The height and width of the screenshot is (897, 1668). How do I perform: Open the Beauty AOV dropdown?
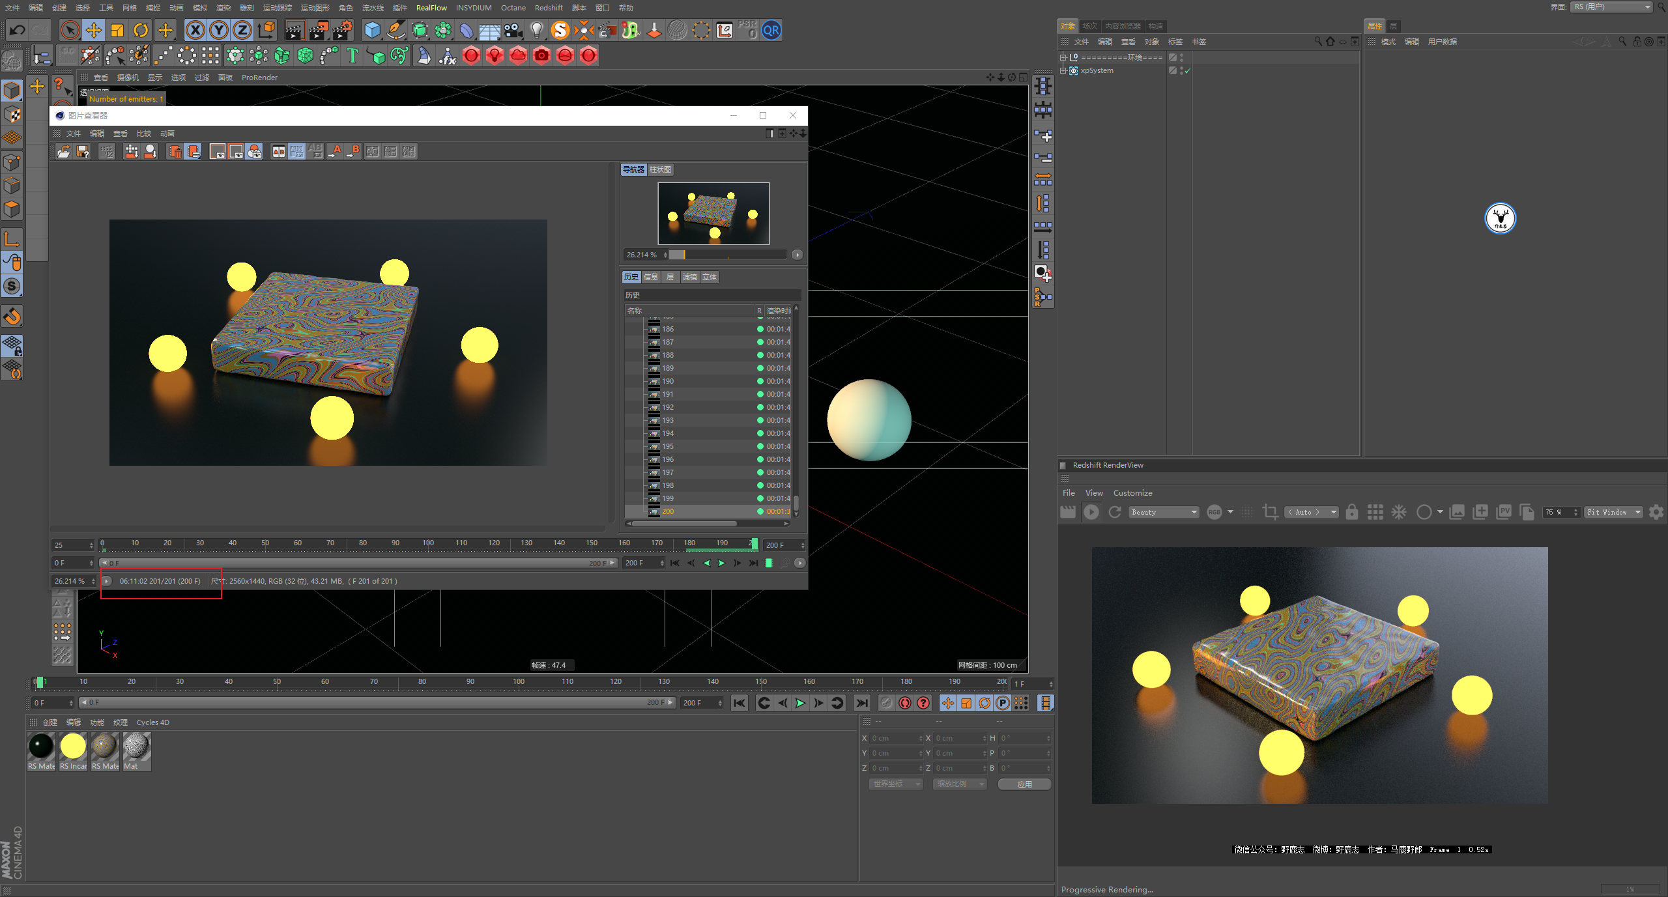tap(1164, 512)
